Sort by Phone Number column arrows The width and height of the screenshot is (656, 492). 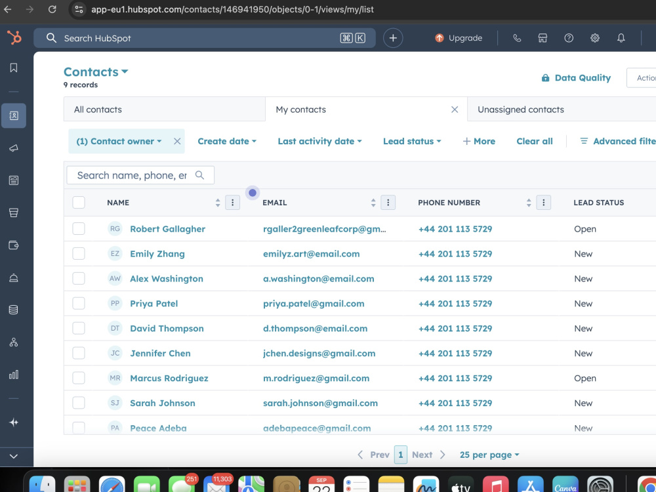(529, 203)
